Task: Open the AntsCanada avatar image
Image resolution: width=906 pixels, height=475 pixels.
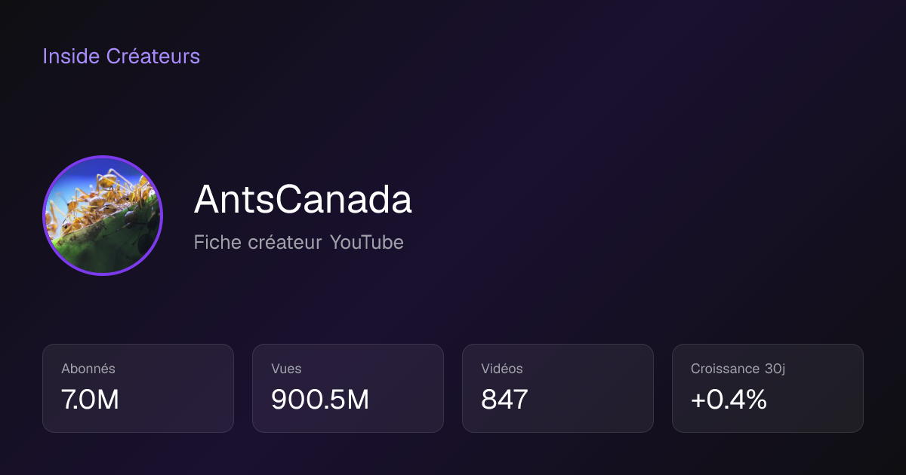Action: [103, 216]
